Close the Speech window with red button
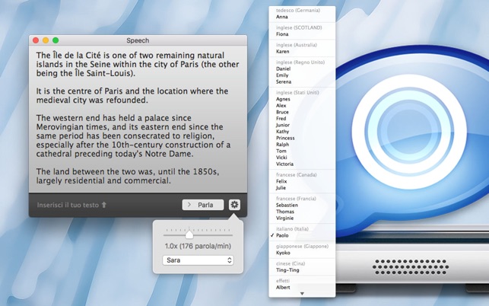This screenshot has width=489, height=306. [x=36, y=40]
